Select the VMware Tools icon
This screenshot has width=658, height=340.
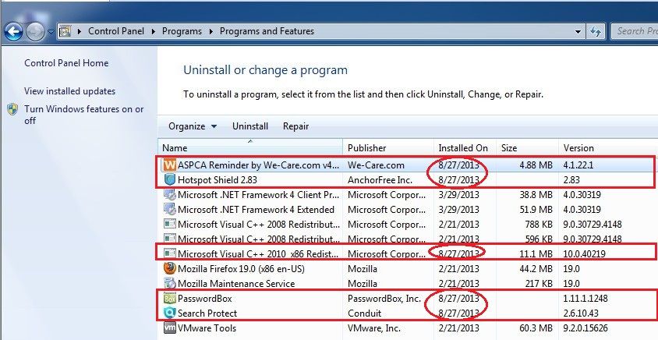coord(169,328)
